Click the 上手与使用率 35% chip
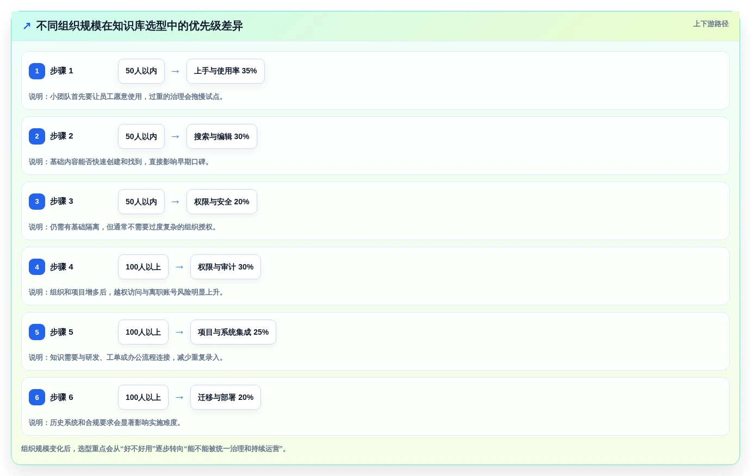Viewport: 751px width, 476px height. pos(226,71)
